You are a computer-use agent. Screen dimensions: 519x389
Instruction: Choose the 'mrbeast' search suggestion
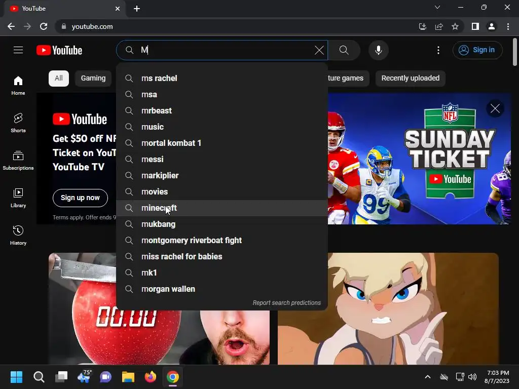(222, 111)
